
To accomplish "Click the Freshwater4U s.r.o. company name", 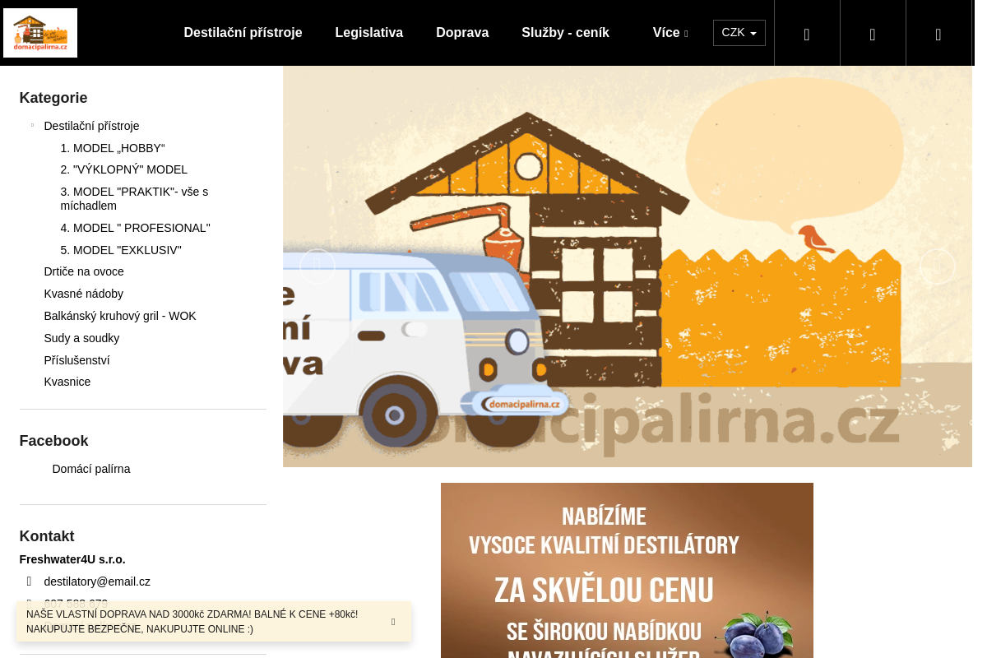I will point(72,559).
